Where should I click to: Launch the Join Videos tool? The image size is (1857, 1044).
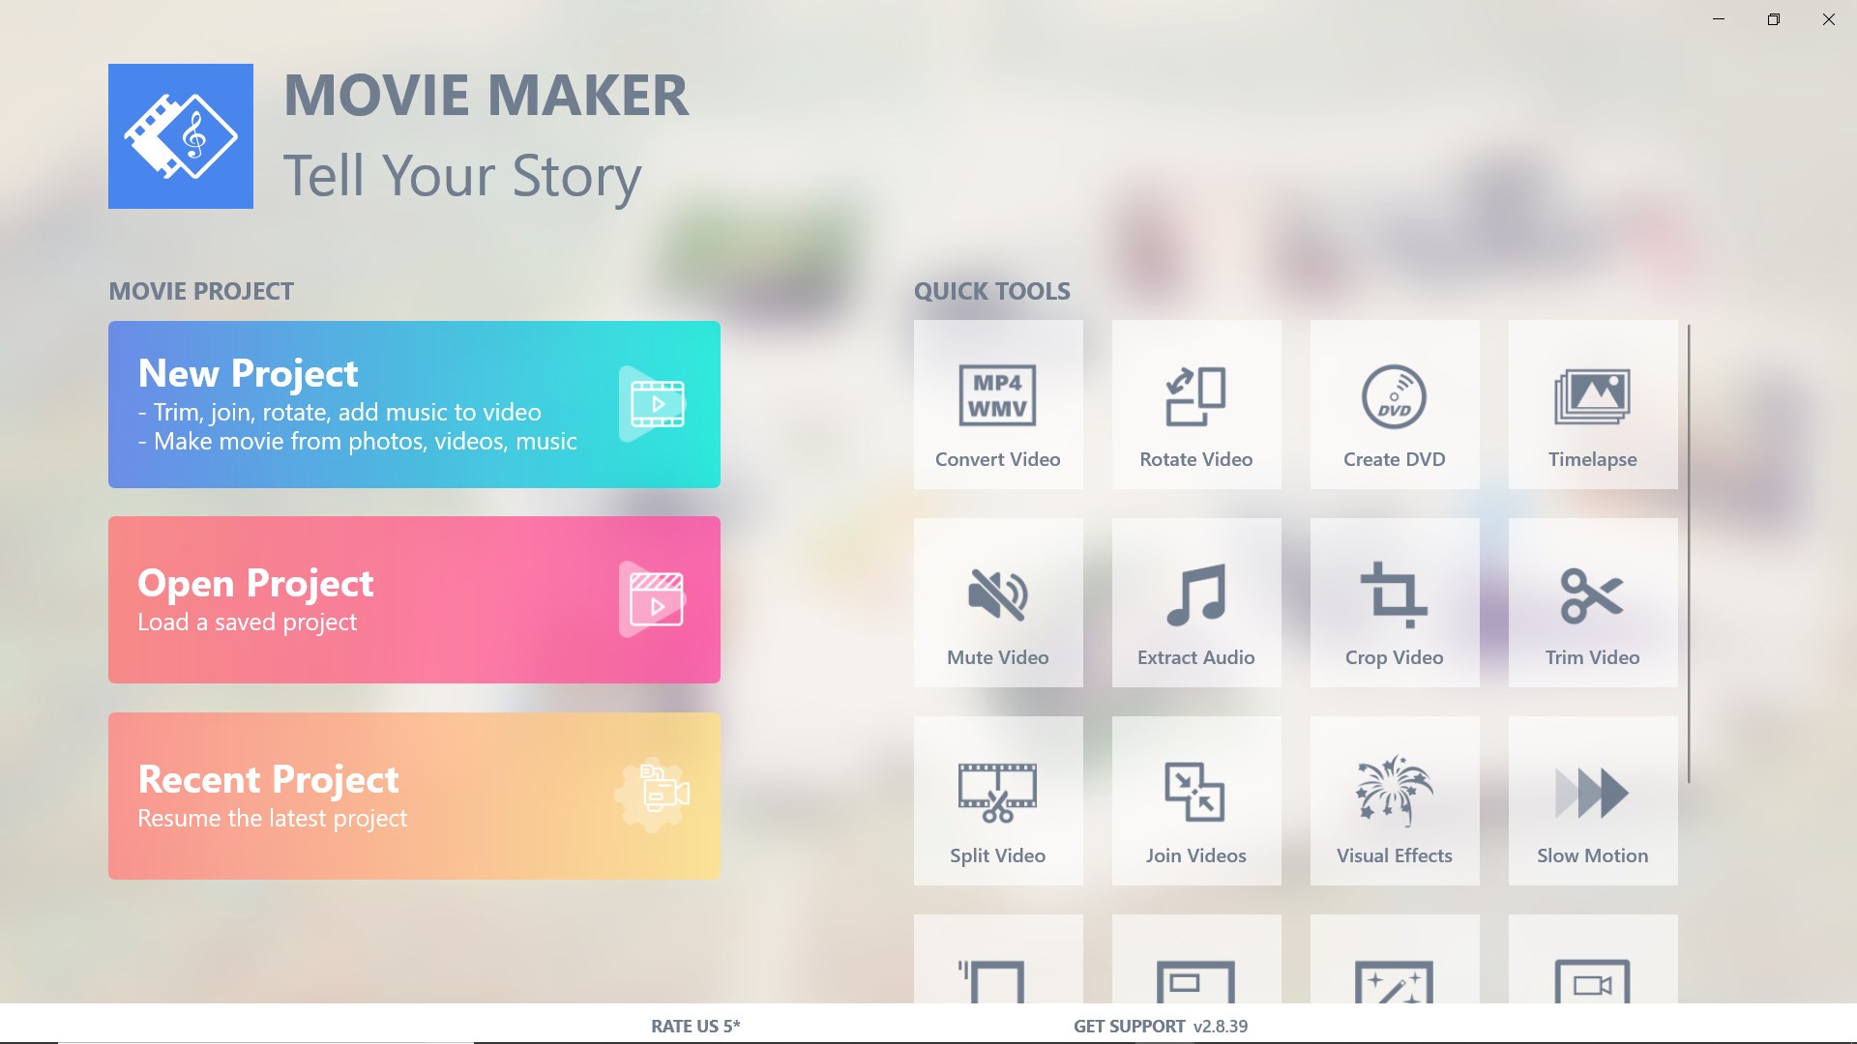pos(1196,800)
